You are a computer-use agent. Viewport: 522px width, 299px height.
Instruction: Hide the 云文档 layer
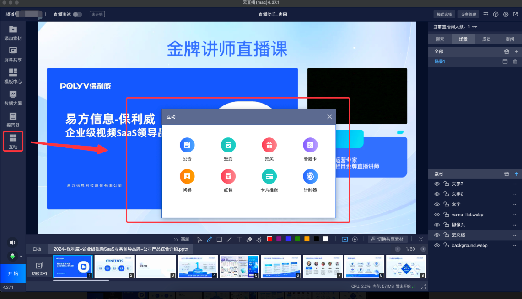(x=437, y=235)
